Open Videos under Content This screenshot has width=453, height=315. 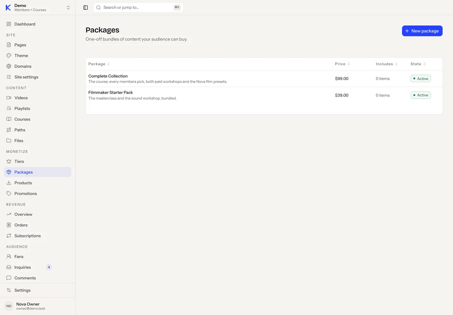point(38,98)
